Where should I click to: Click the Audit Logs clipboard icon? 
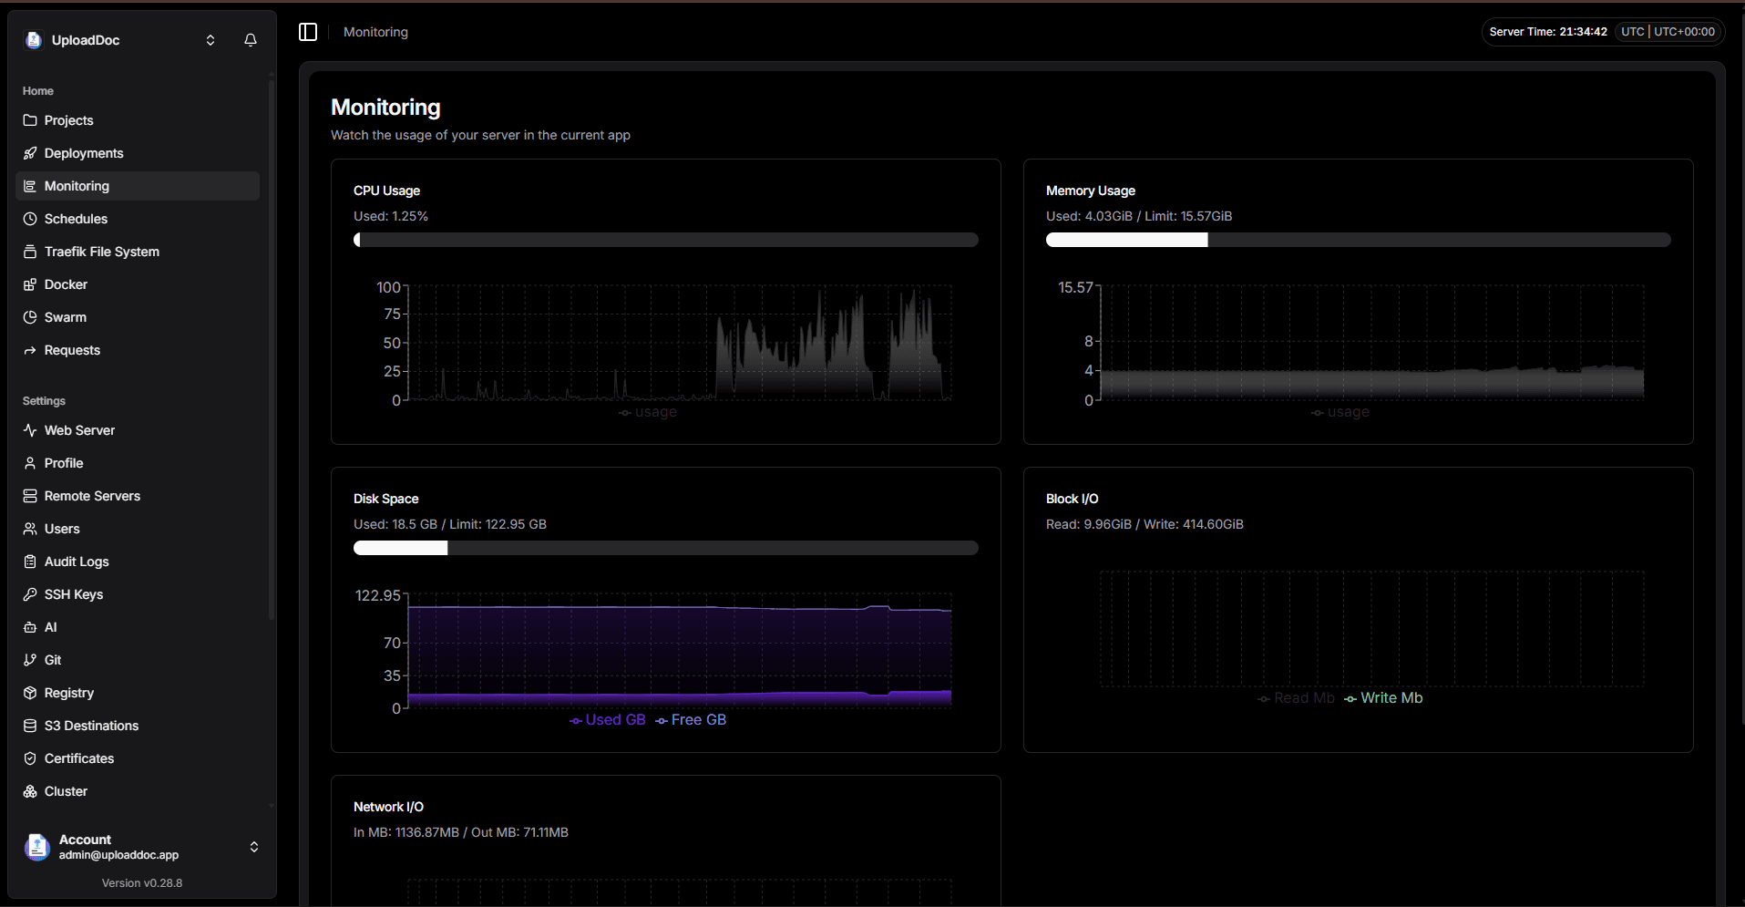[x=30, y=562]
